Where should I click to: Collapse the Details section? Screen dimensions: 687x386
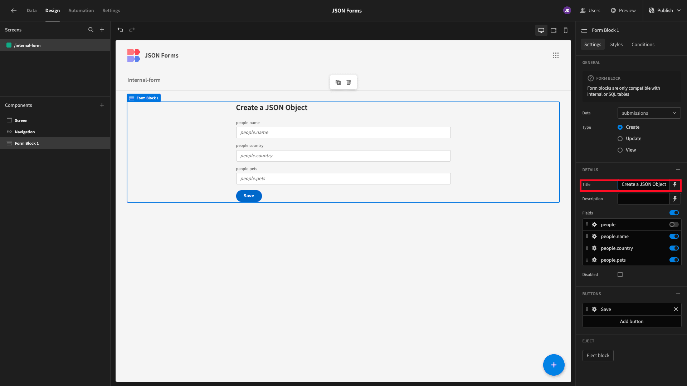pos(678,169)
